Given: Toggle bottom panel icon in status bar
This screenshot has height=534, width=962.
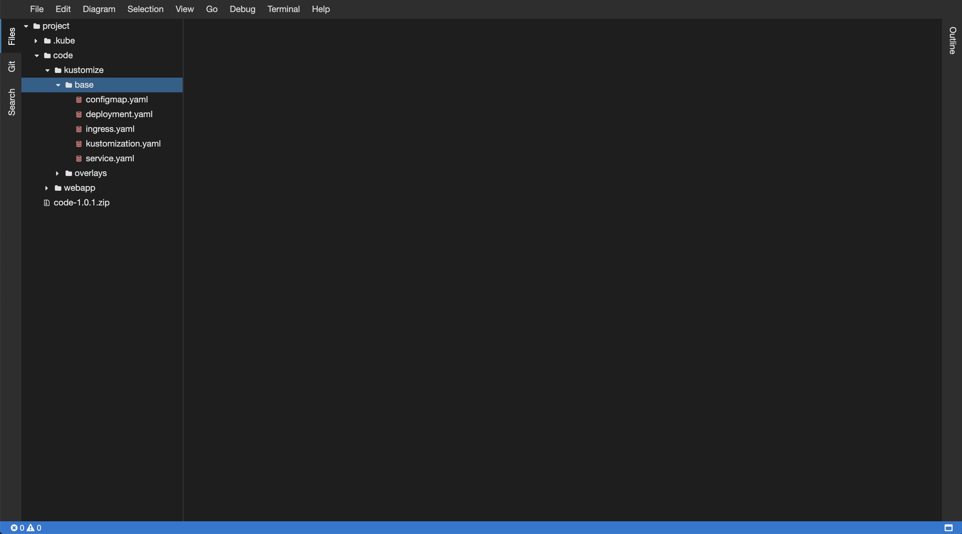Looking at the screenshot, I should click(948, 528).
